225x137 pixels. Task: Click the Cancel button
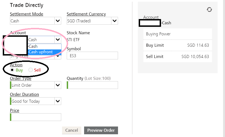coord(71,130)
